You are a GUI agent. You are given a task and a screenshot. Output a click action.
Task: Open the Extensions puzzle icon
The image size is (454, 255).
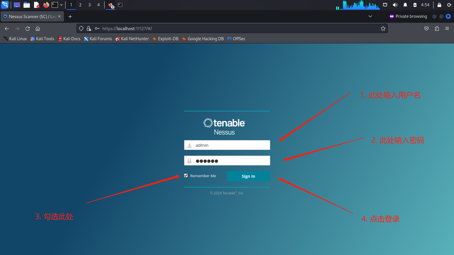437,29
